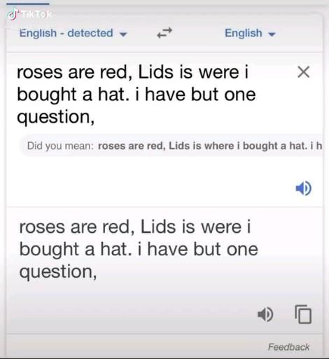Swap the source and target languages
The width and height of the screenshot is (329, 359).
pos(164,33)
